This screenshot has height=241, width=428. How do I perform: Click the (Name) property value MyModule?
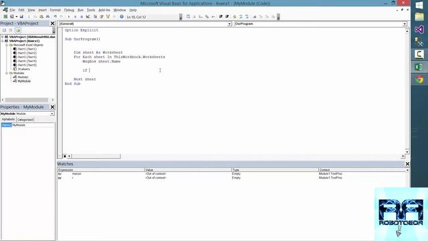33,125
